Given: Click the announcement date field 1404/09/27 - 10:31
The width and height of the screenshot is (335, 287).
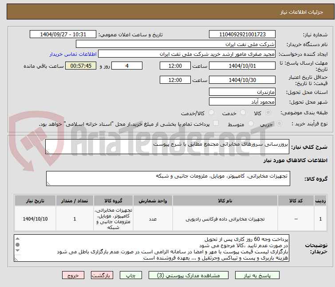Looking at the screenshot, I should click(x=63, y=35).
